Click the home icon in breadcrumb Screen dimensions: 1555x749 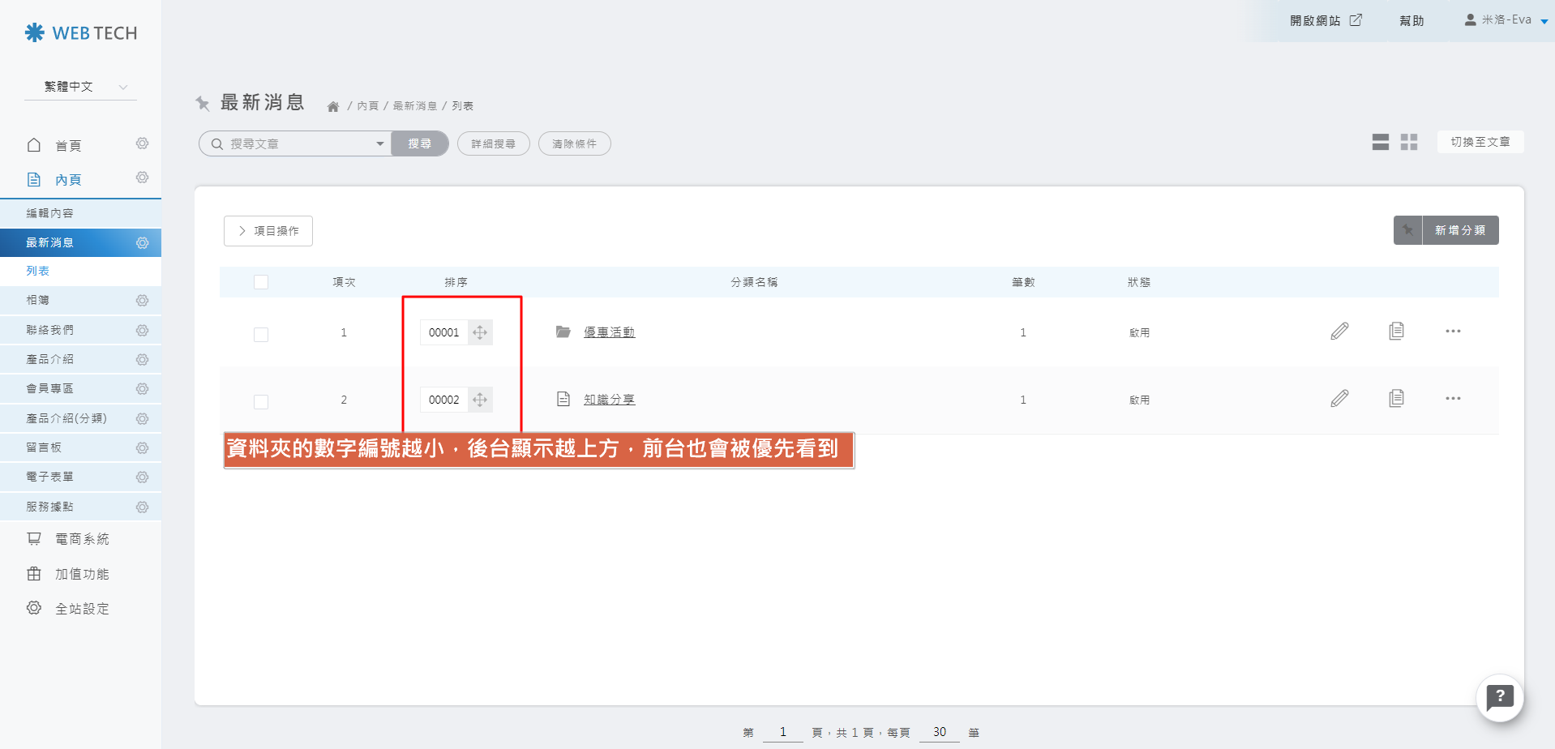pyautogui.click(x=332, y=106)
